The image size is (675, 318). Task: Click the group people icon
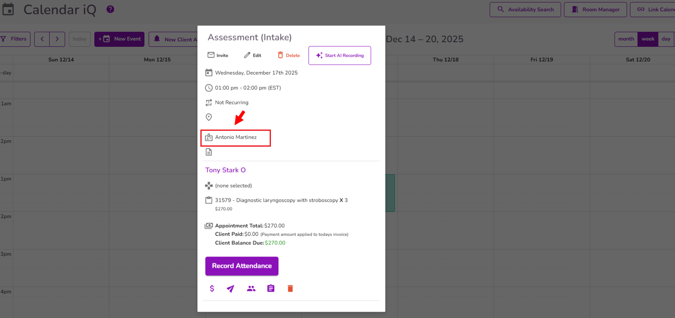coord(251,288)
